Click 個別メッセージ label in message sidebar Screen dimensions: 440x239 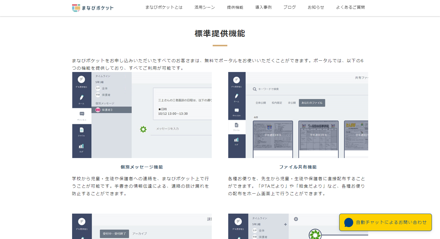tap(105, 103)
